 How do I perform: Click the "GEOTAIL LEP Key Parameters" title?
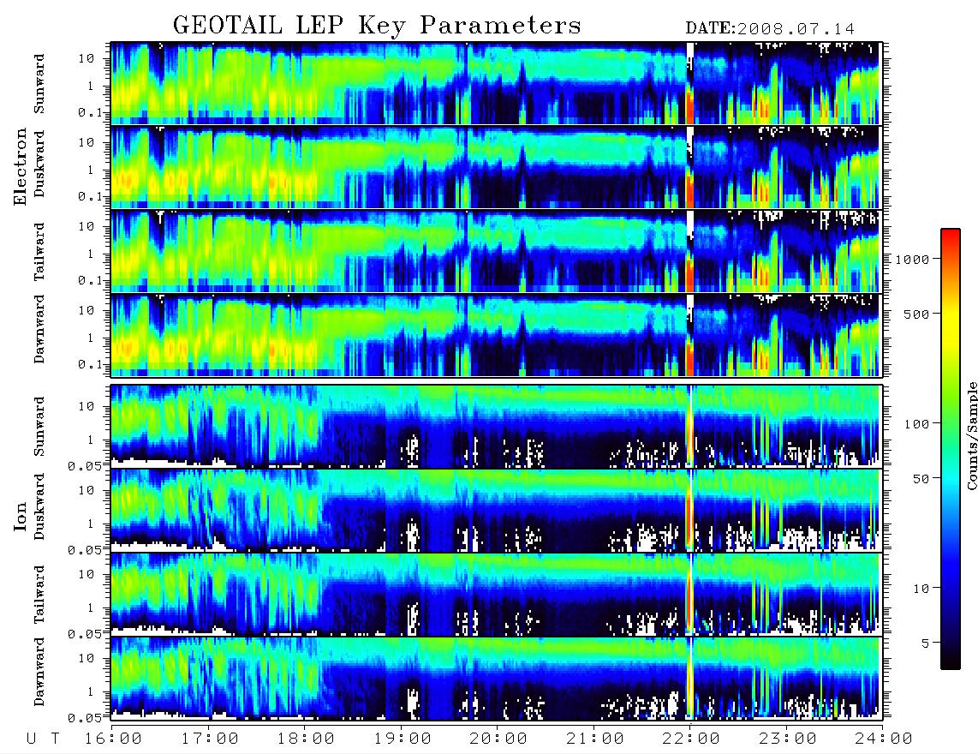click(377, 26)
